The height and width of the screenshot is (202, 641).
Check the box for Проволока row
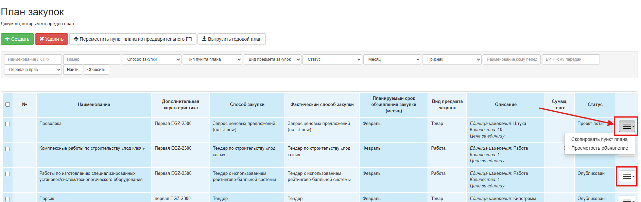point(8,124)
